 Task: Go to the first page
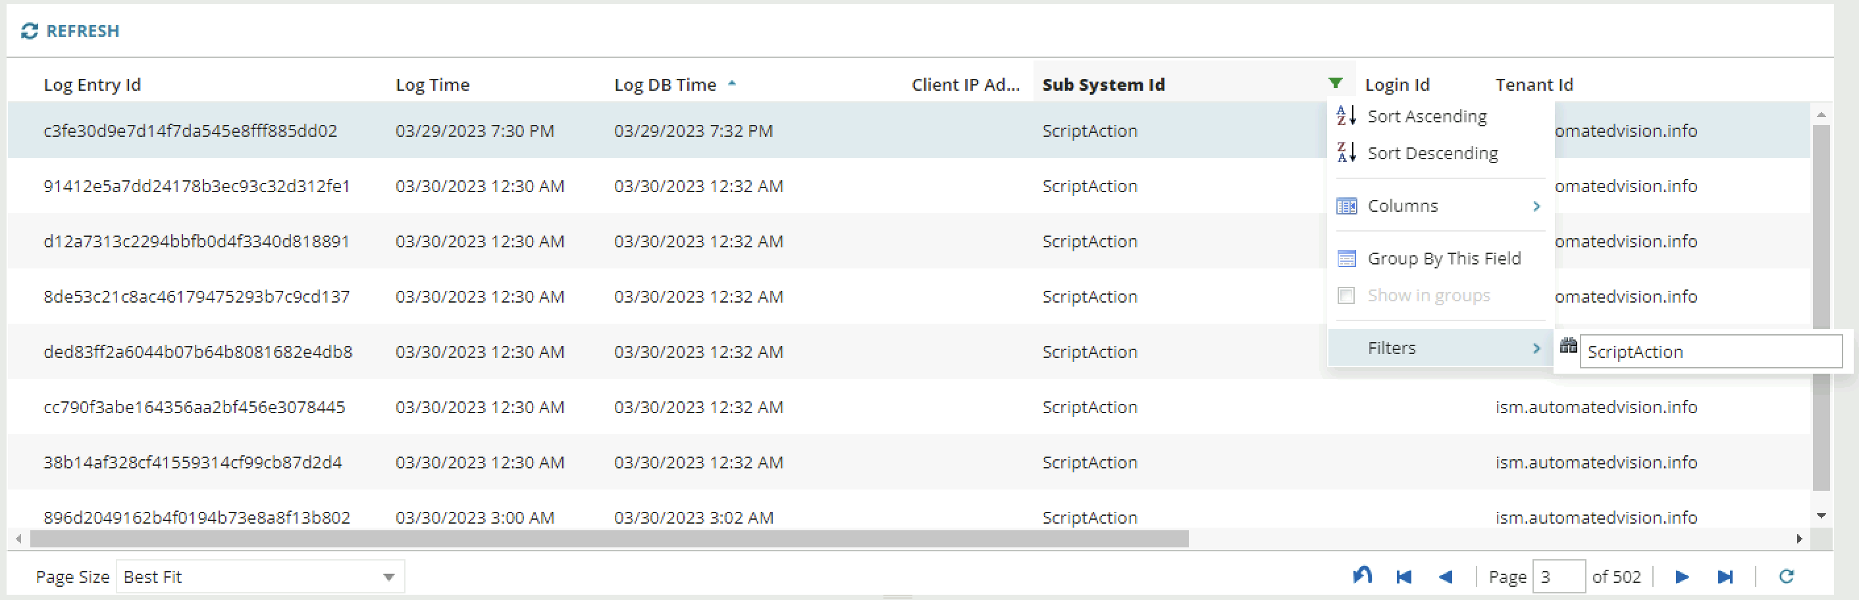pos(1403,577)
